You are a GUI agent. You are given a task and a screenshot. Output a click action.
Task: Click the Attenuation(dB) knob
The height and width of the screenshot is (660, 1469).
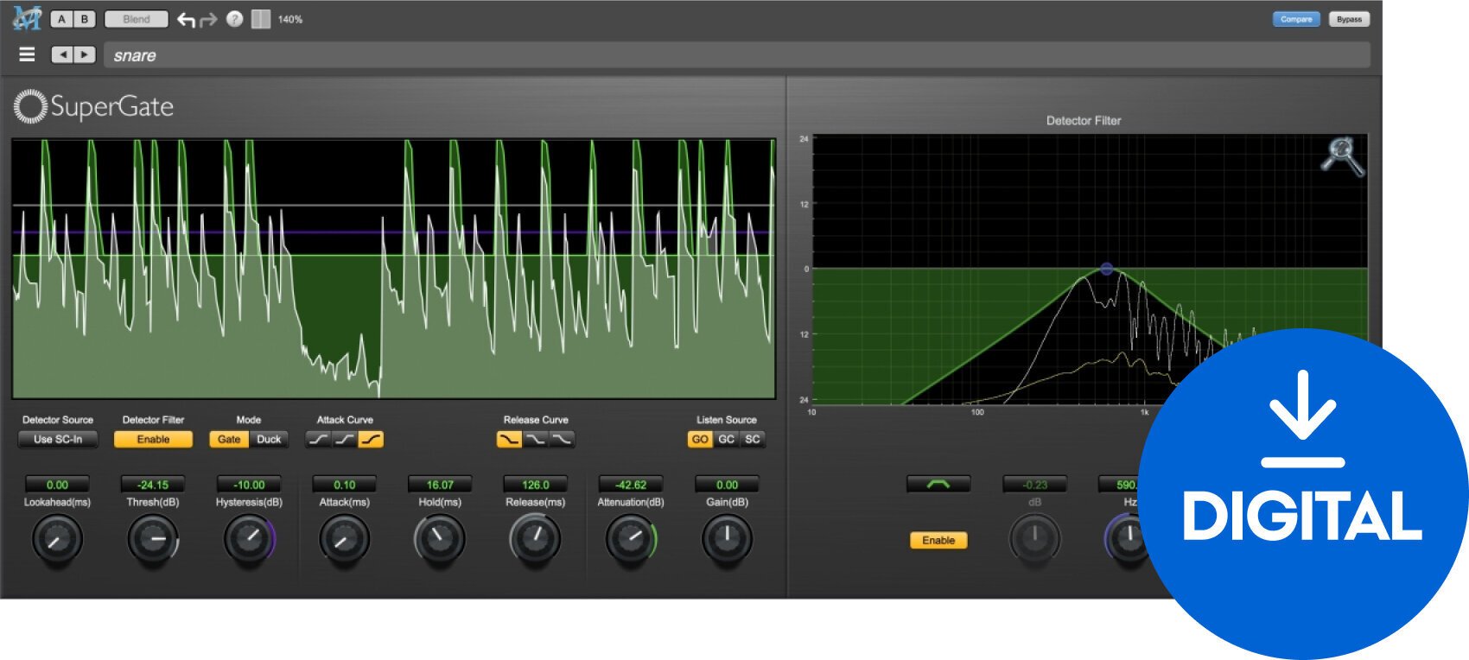(x=631, y=539)
